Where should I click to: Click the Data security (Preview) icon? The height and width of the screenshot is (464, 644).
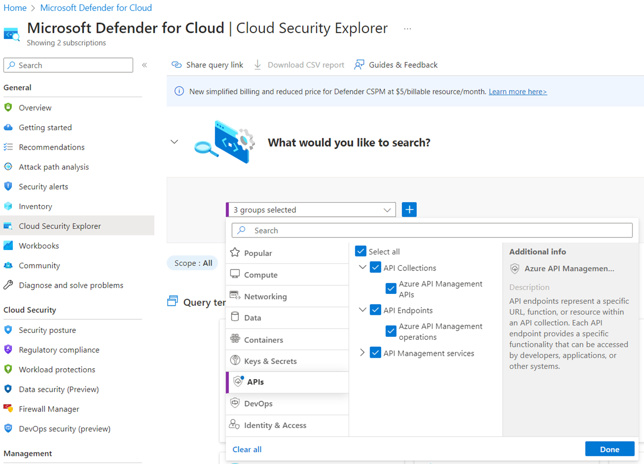pyautogui.click(x=8, y=389)
